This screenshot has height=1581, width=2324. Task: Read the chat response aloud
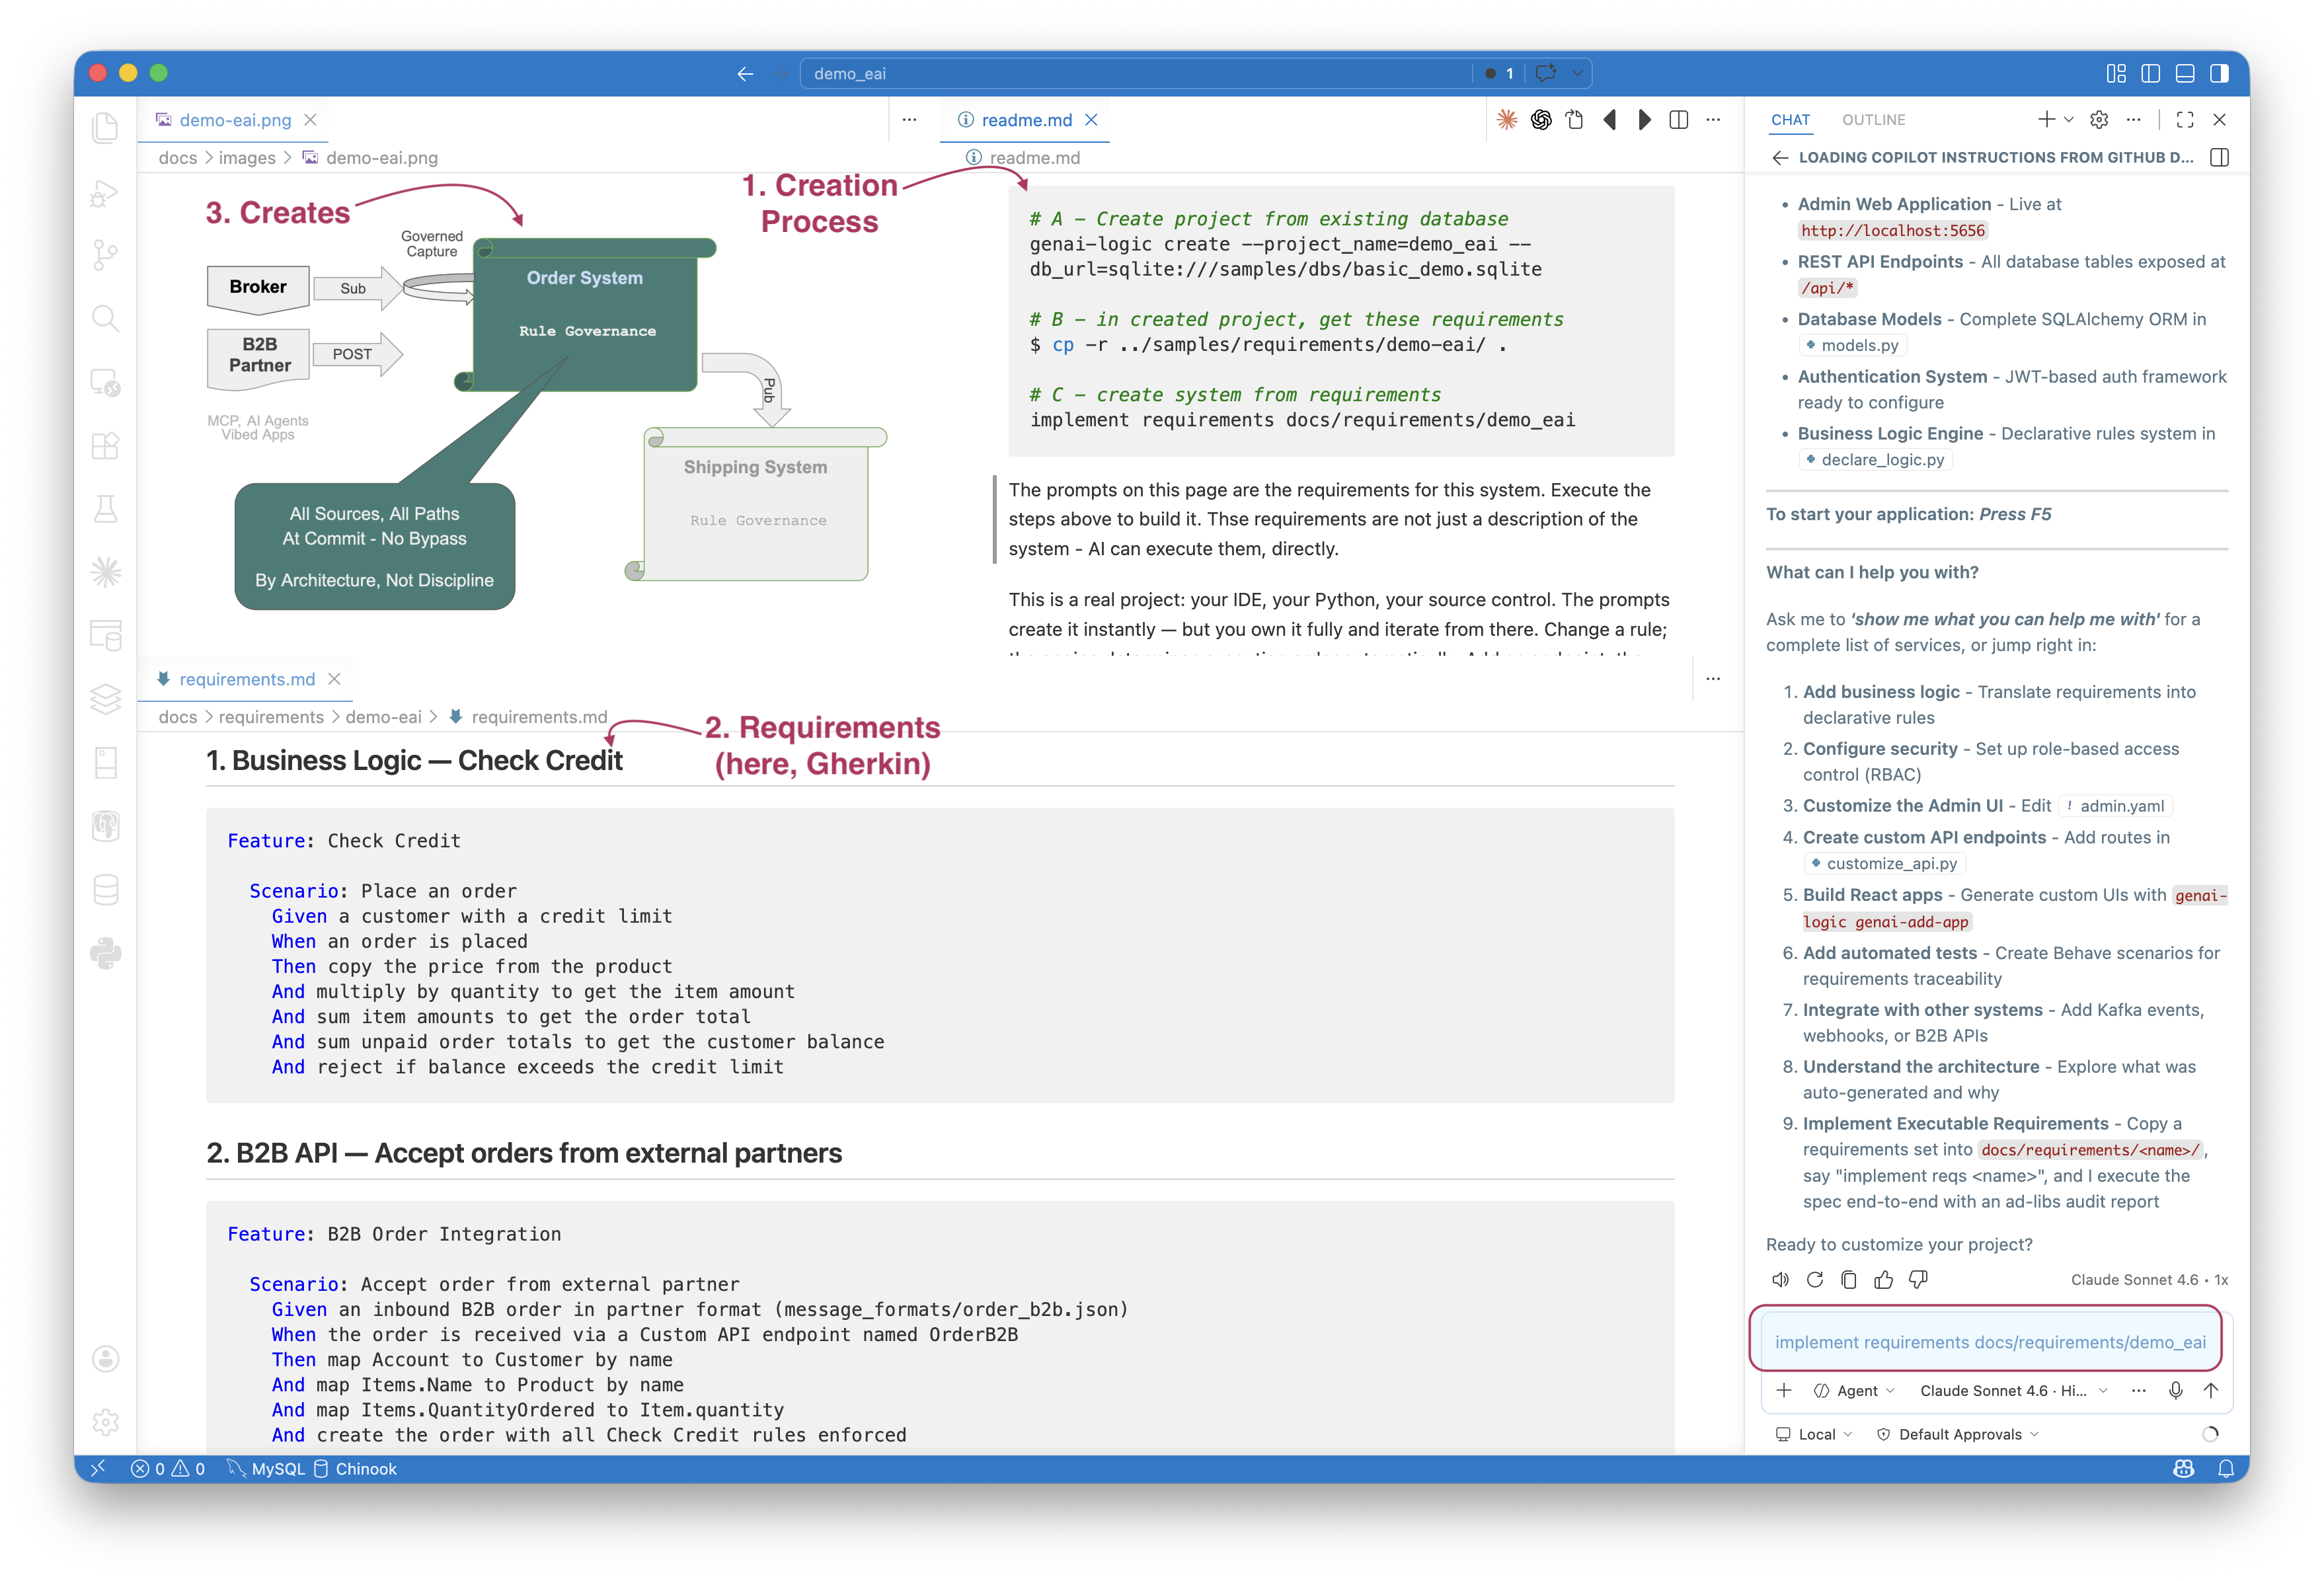pos(1780,1280)
